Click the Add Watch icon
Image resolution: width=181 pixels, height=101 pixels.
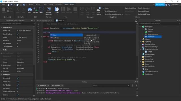(x=99, y=9)
